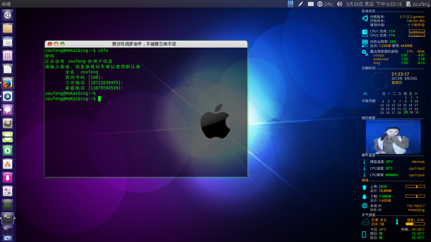Click the local IP '192.168.0.7' value
Viewport: 431px width, 242px height.
(x=416, y=206)
